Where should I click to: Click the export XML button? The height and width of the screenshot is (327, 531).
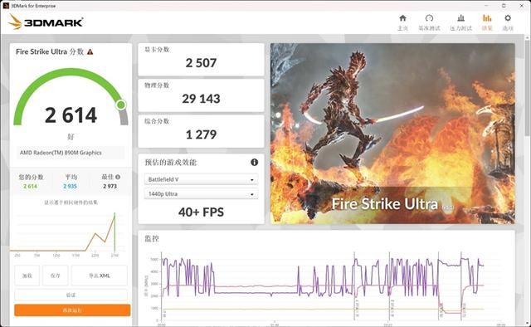pos(100,276)
